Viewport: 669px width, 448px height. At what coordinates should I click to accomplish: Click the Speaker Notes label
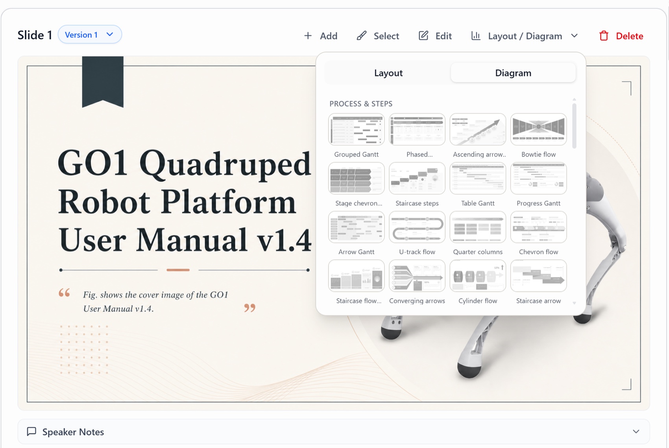73,431
